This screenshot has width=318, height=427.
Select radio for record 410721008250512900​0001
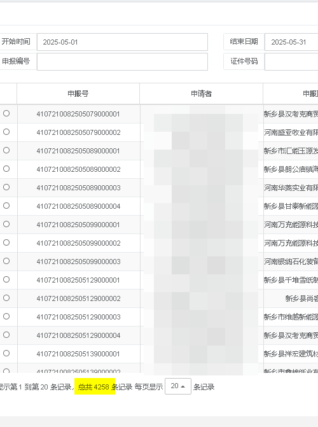click(6, 279)
